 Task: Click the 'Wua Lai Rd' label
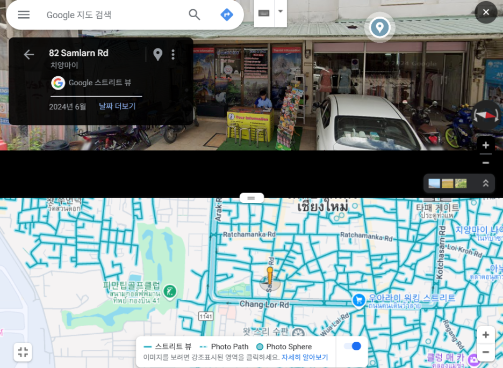(335, 325)
